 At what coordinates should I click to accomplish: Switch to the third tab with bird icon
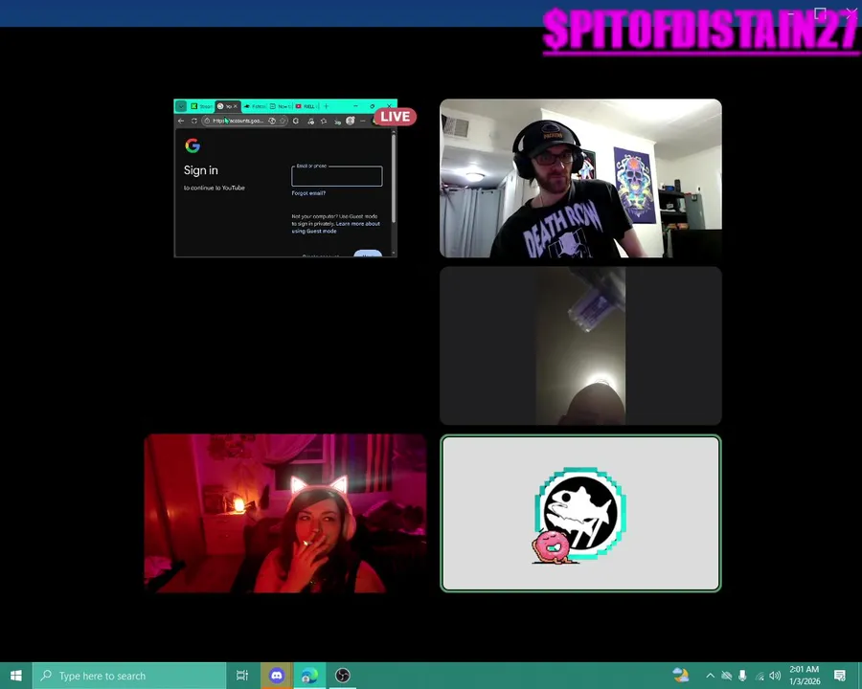click(x=255, y=106)
